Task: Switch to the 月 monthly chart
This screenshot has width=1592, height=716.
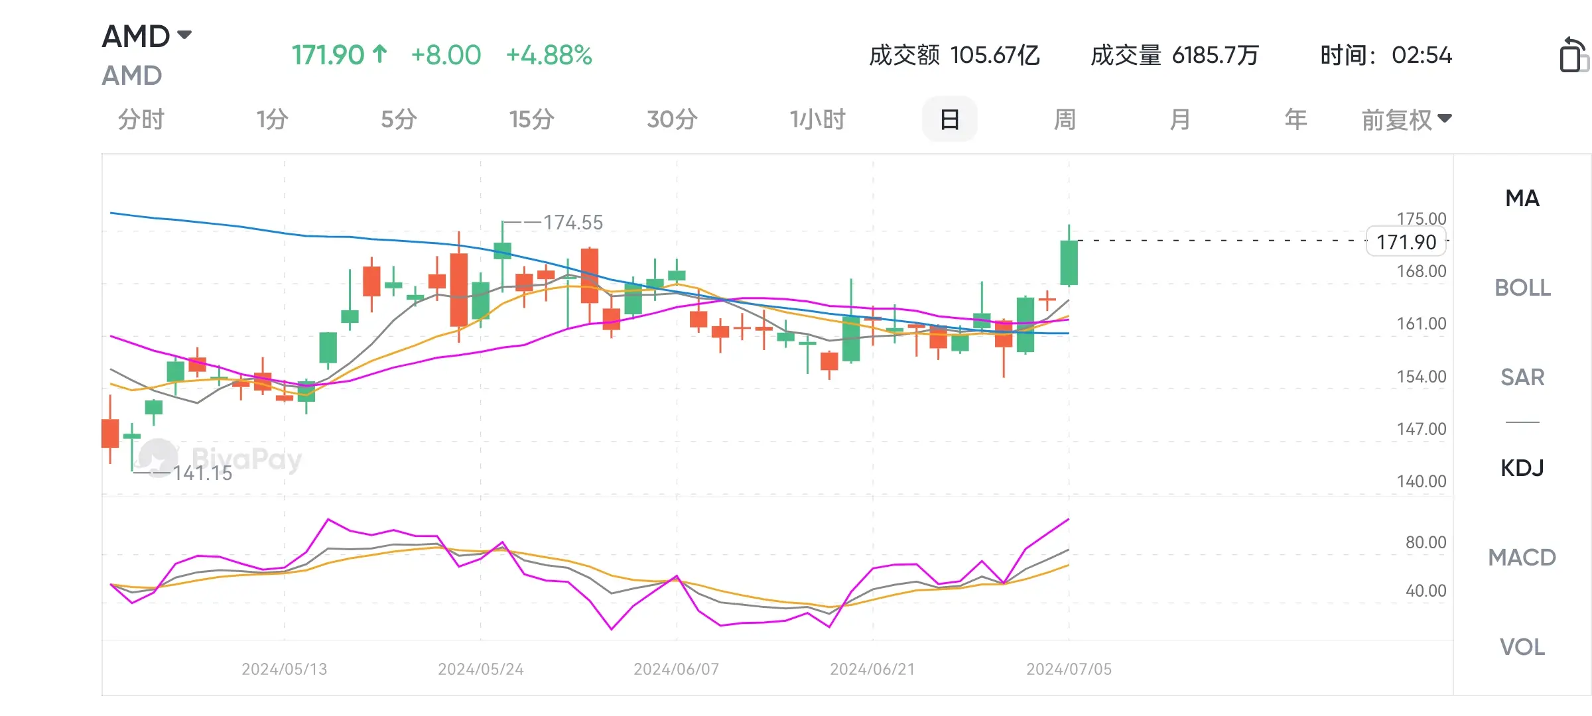Action: pos(1180,119)
